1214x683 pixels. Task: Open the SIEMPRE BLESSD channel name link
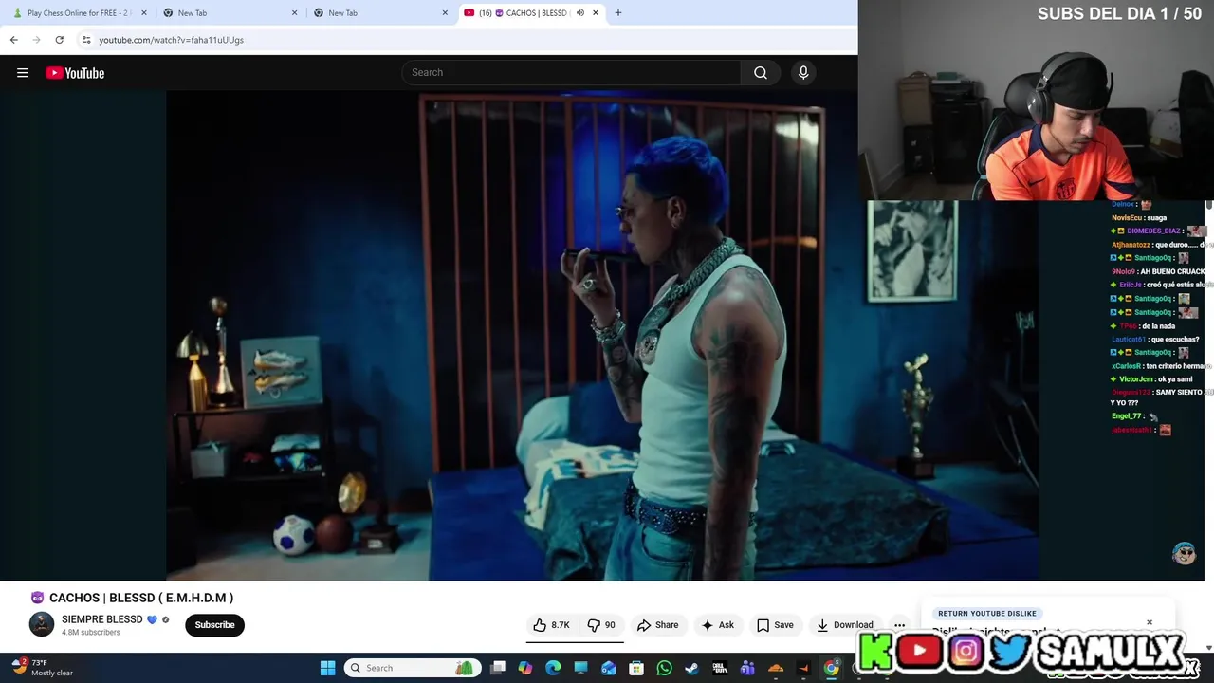pos(102,619)
